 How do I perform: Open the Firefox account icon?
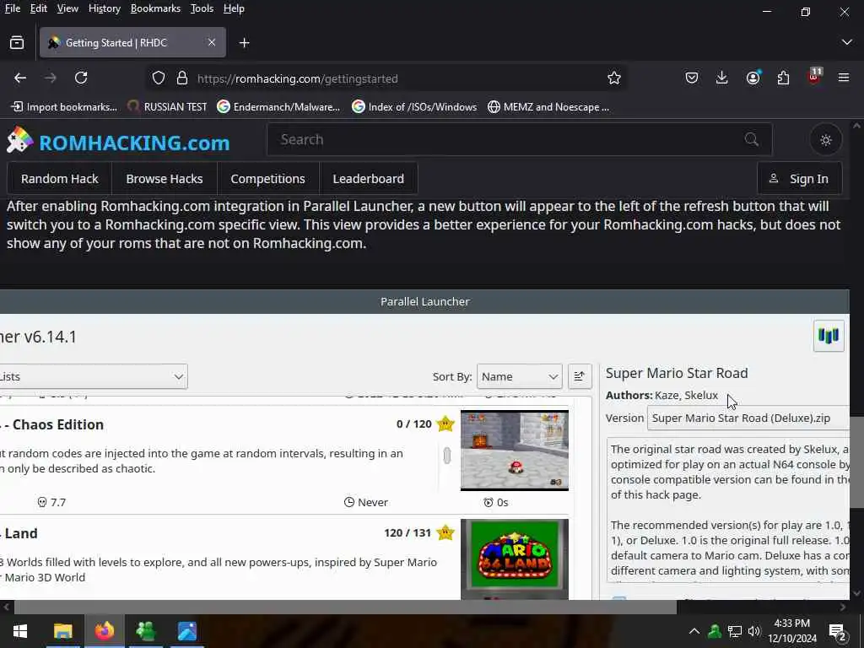753,78
